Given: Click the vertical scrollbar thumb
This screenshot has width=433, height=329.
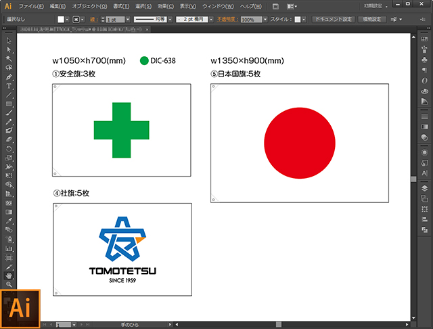Looking at the screenshot, I should coord(413,179).
